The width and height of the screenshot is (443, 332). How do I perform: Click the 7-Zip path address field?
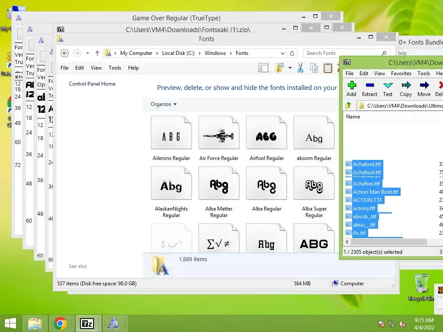[x=400, y=105]
